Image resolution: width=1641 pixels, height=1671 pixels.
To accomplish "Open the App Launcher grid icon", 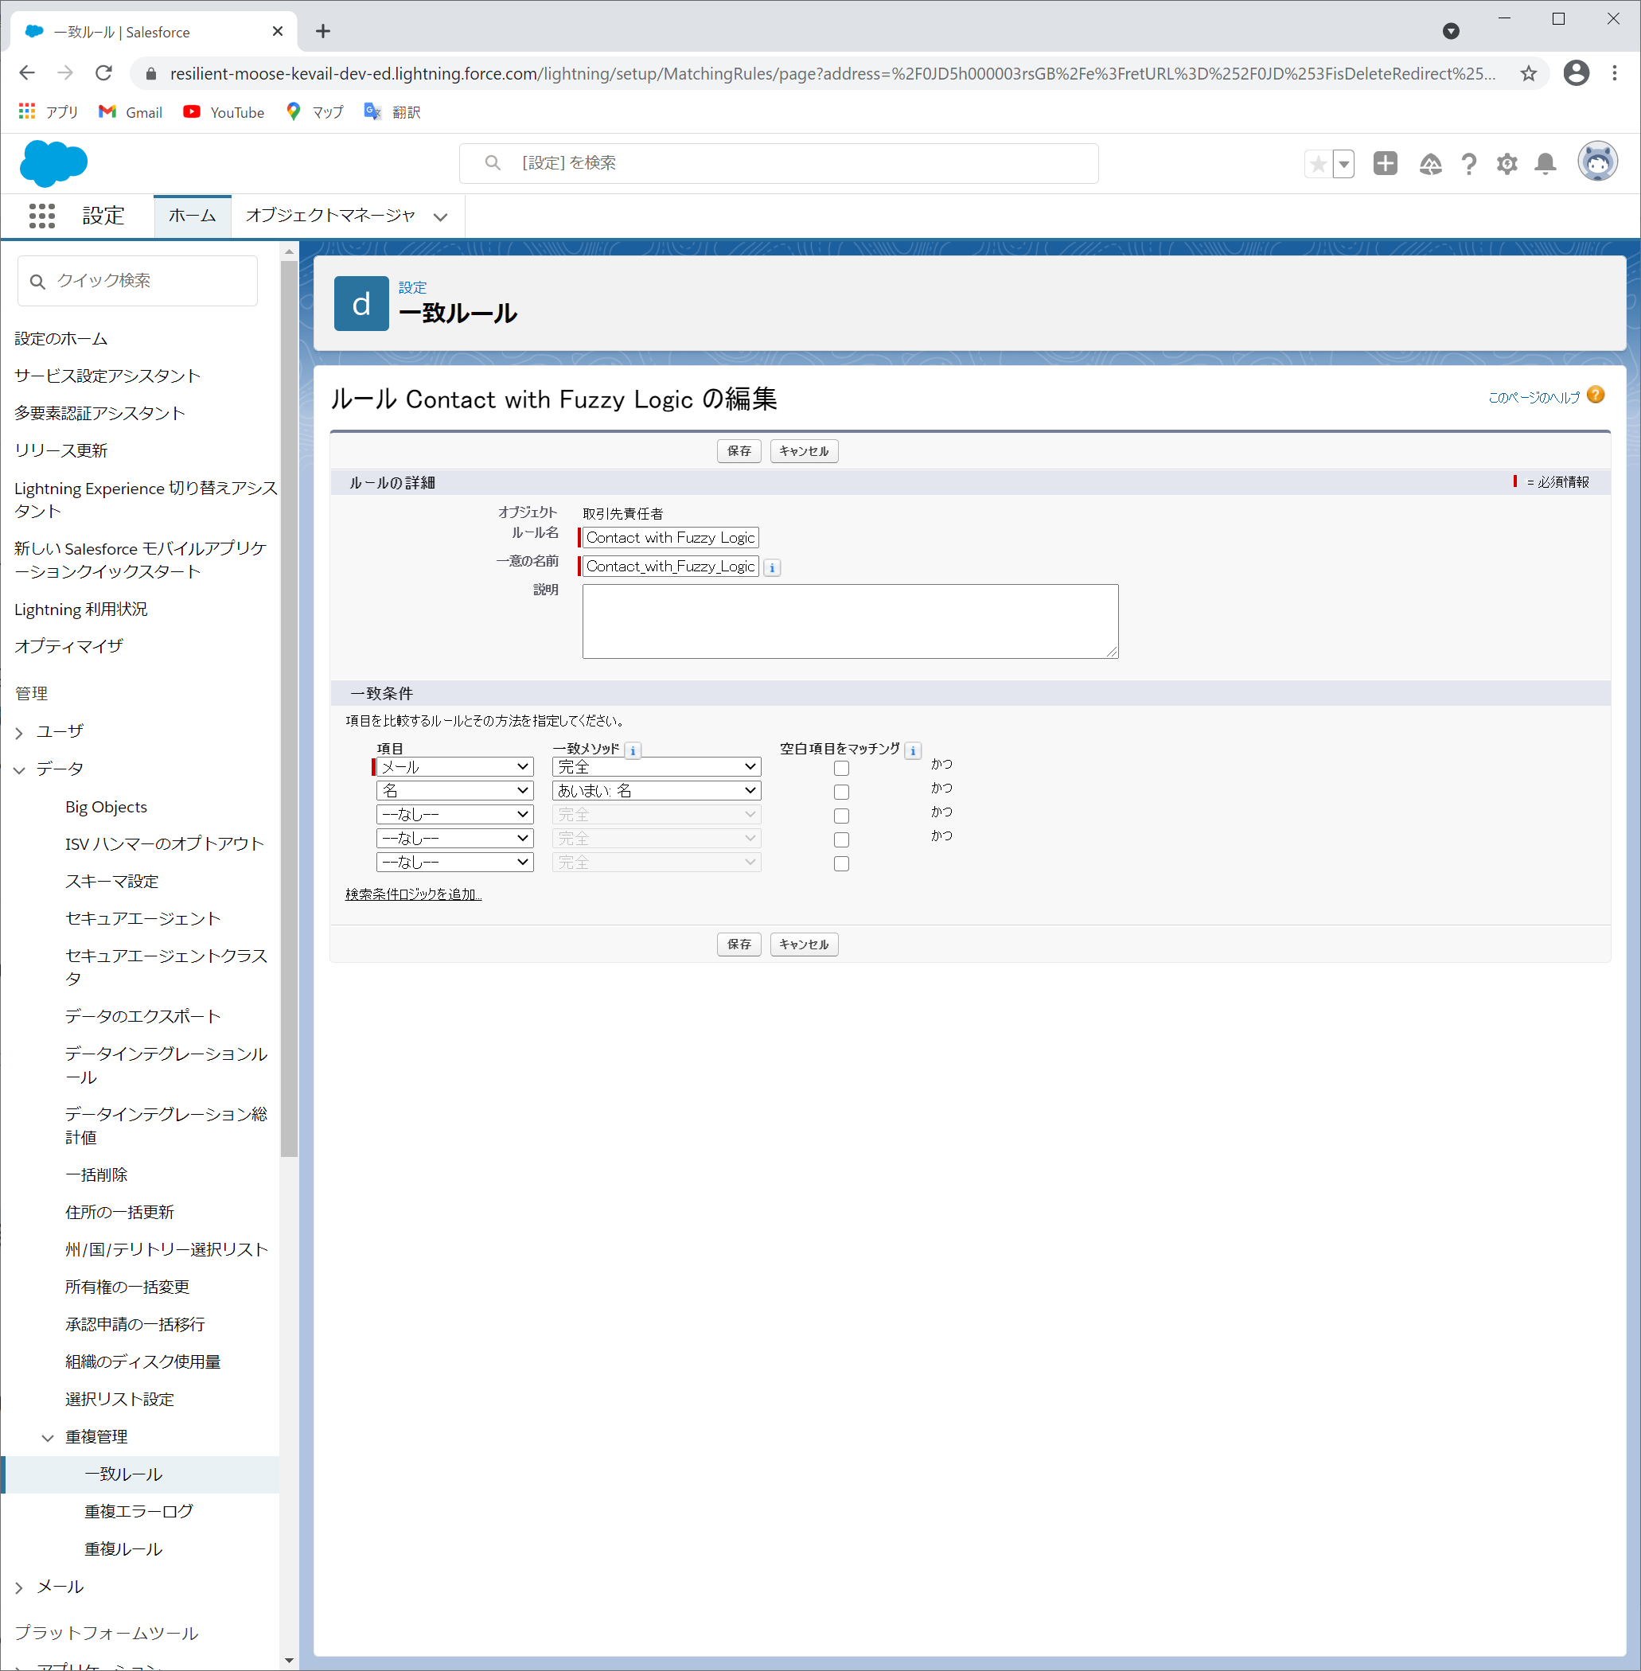I will coord(41,216).
